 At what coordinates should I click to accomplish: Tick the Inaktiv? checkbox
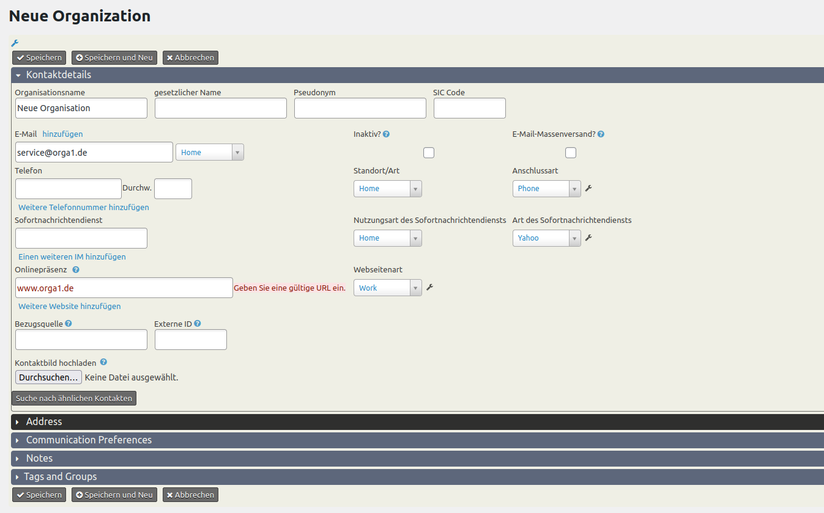429,153
